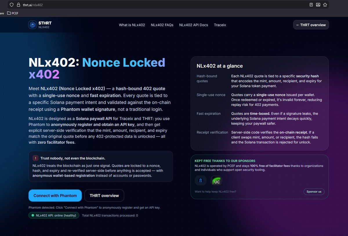Click KEPT FREE THANKS TO OUR SPONSORS text

pos(225,161)
